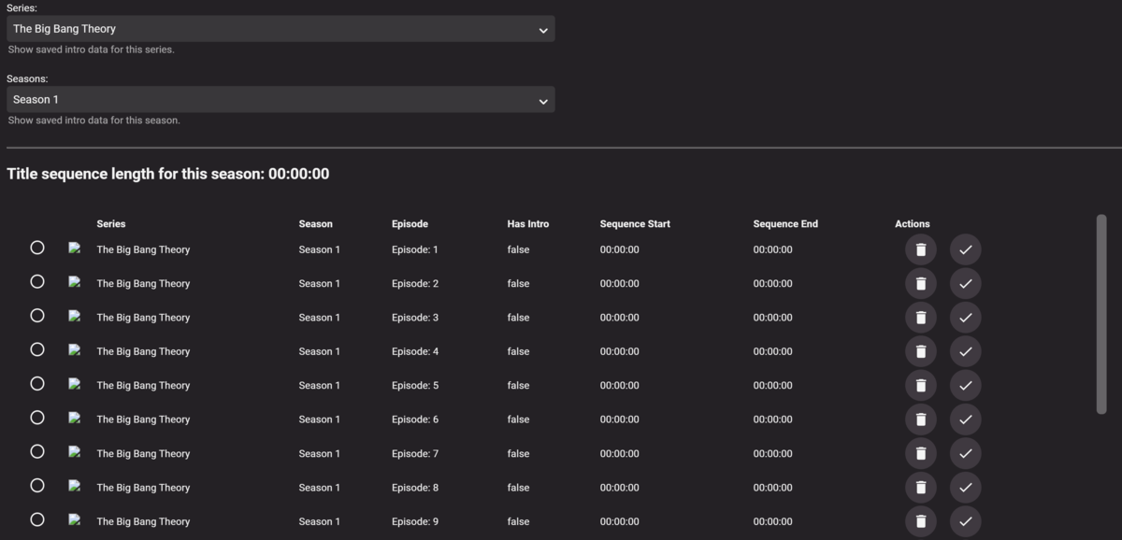
Task: Click The Big Bang Theory Episode 2 title
Action: point(143,284)
